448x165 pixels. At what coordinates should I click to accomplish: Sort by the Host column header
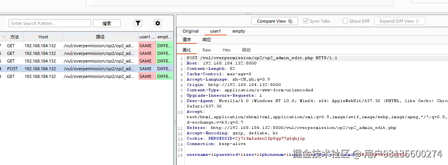click(43, 37)
